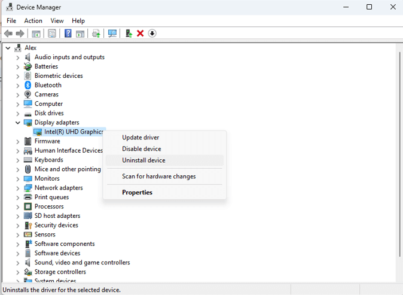The height and width of the screenshot is (295, 403).
Task: Expand the Network adapters category
Action: (18, 188)
